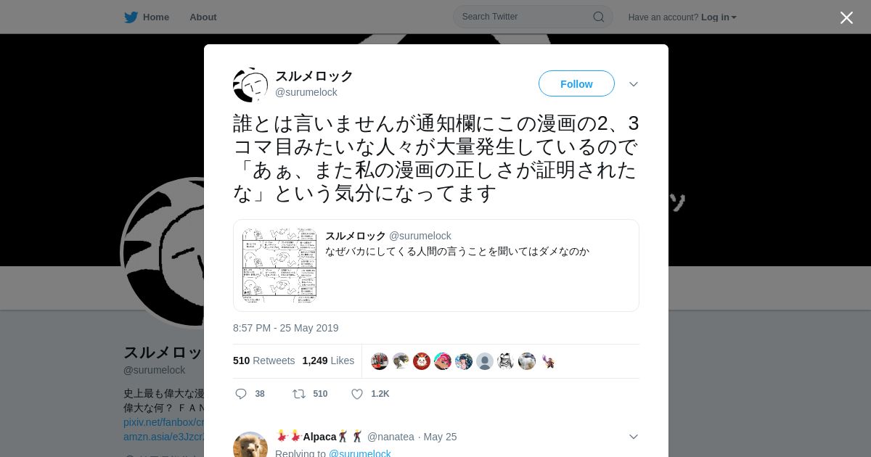
Task: Close the tweet overlay with X
Action: (846, 17)
